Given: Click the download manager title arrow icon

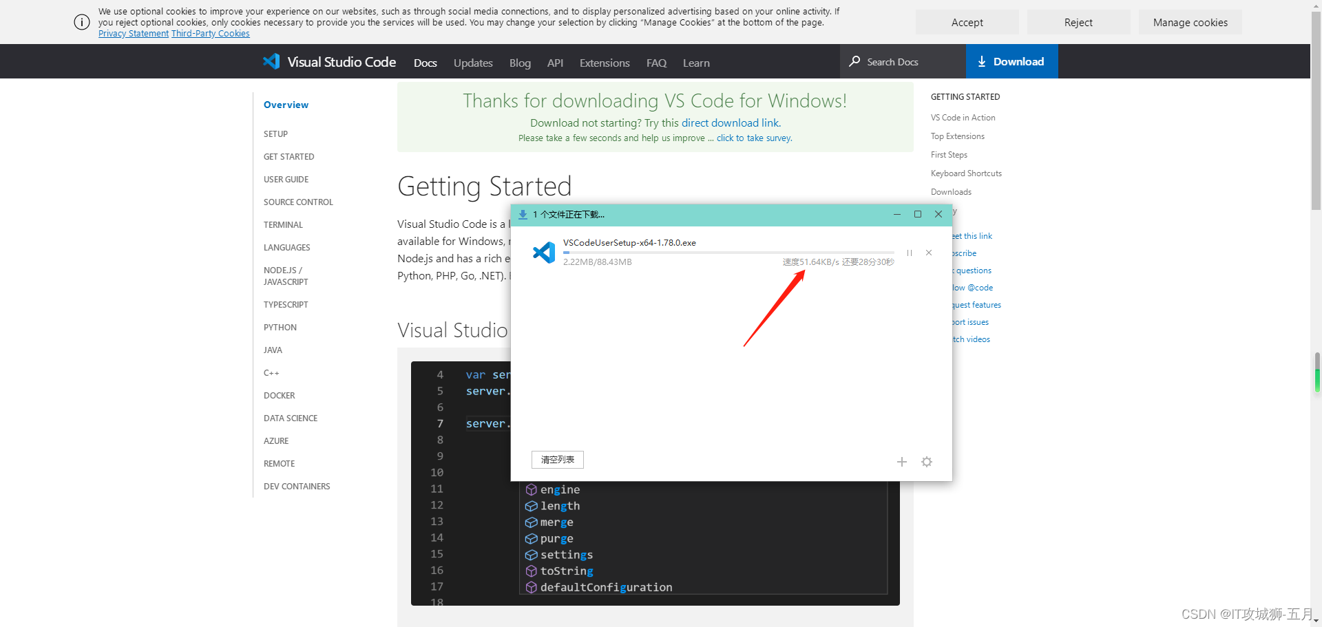Looking at the screenshot, I should coord(523,215).
